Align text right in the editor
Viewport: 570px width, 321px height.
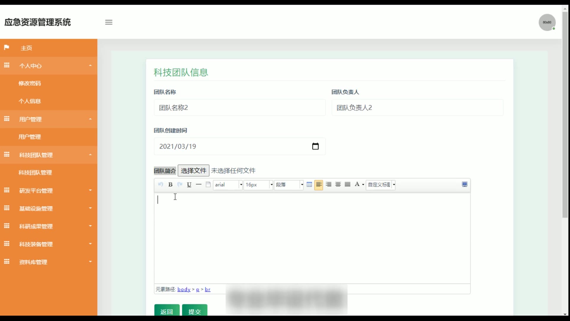pyautogui.click(x=328, y=185)
